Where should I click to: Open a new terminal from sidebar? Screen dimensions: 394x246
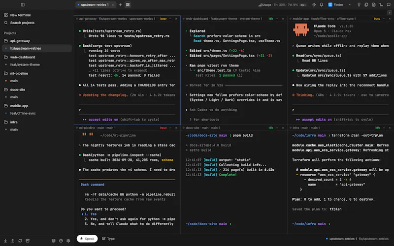17,15
